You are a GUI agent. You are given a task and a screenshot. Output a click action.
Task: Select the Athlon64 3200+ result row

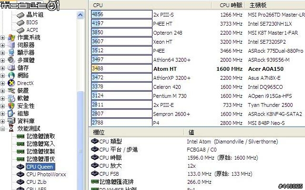[198, 60]
